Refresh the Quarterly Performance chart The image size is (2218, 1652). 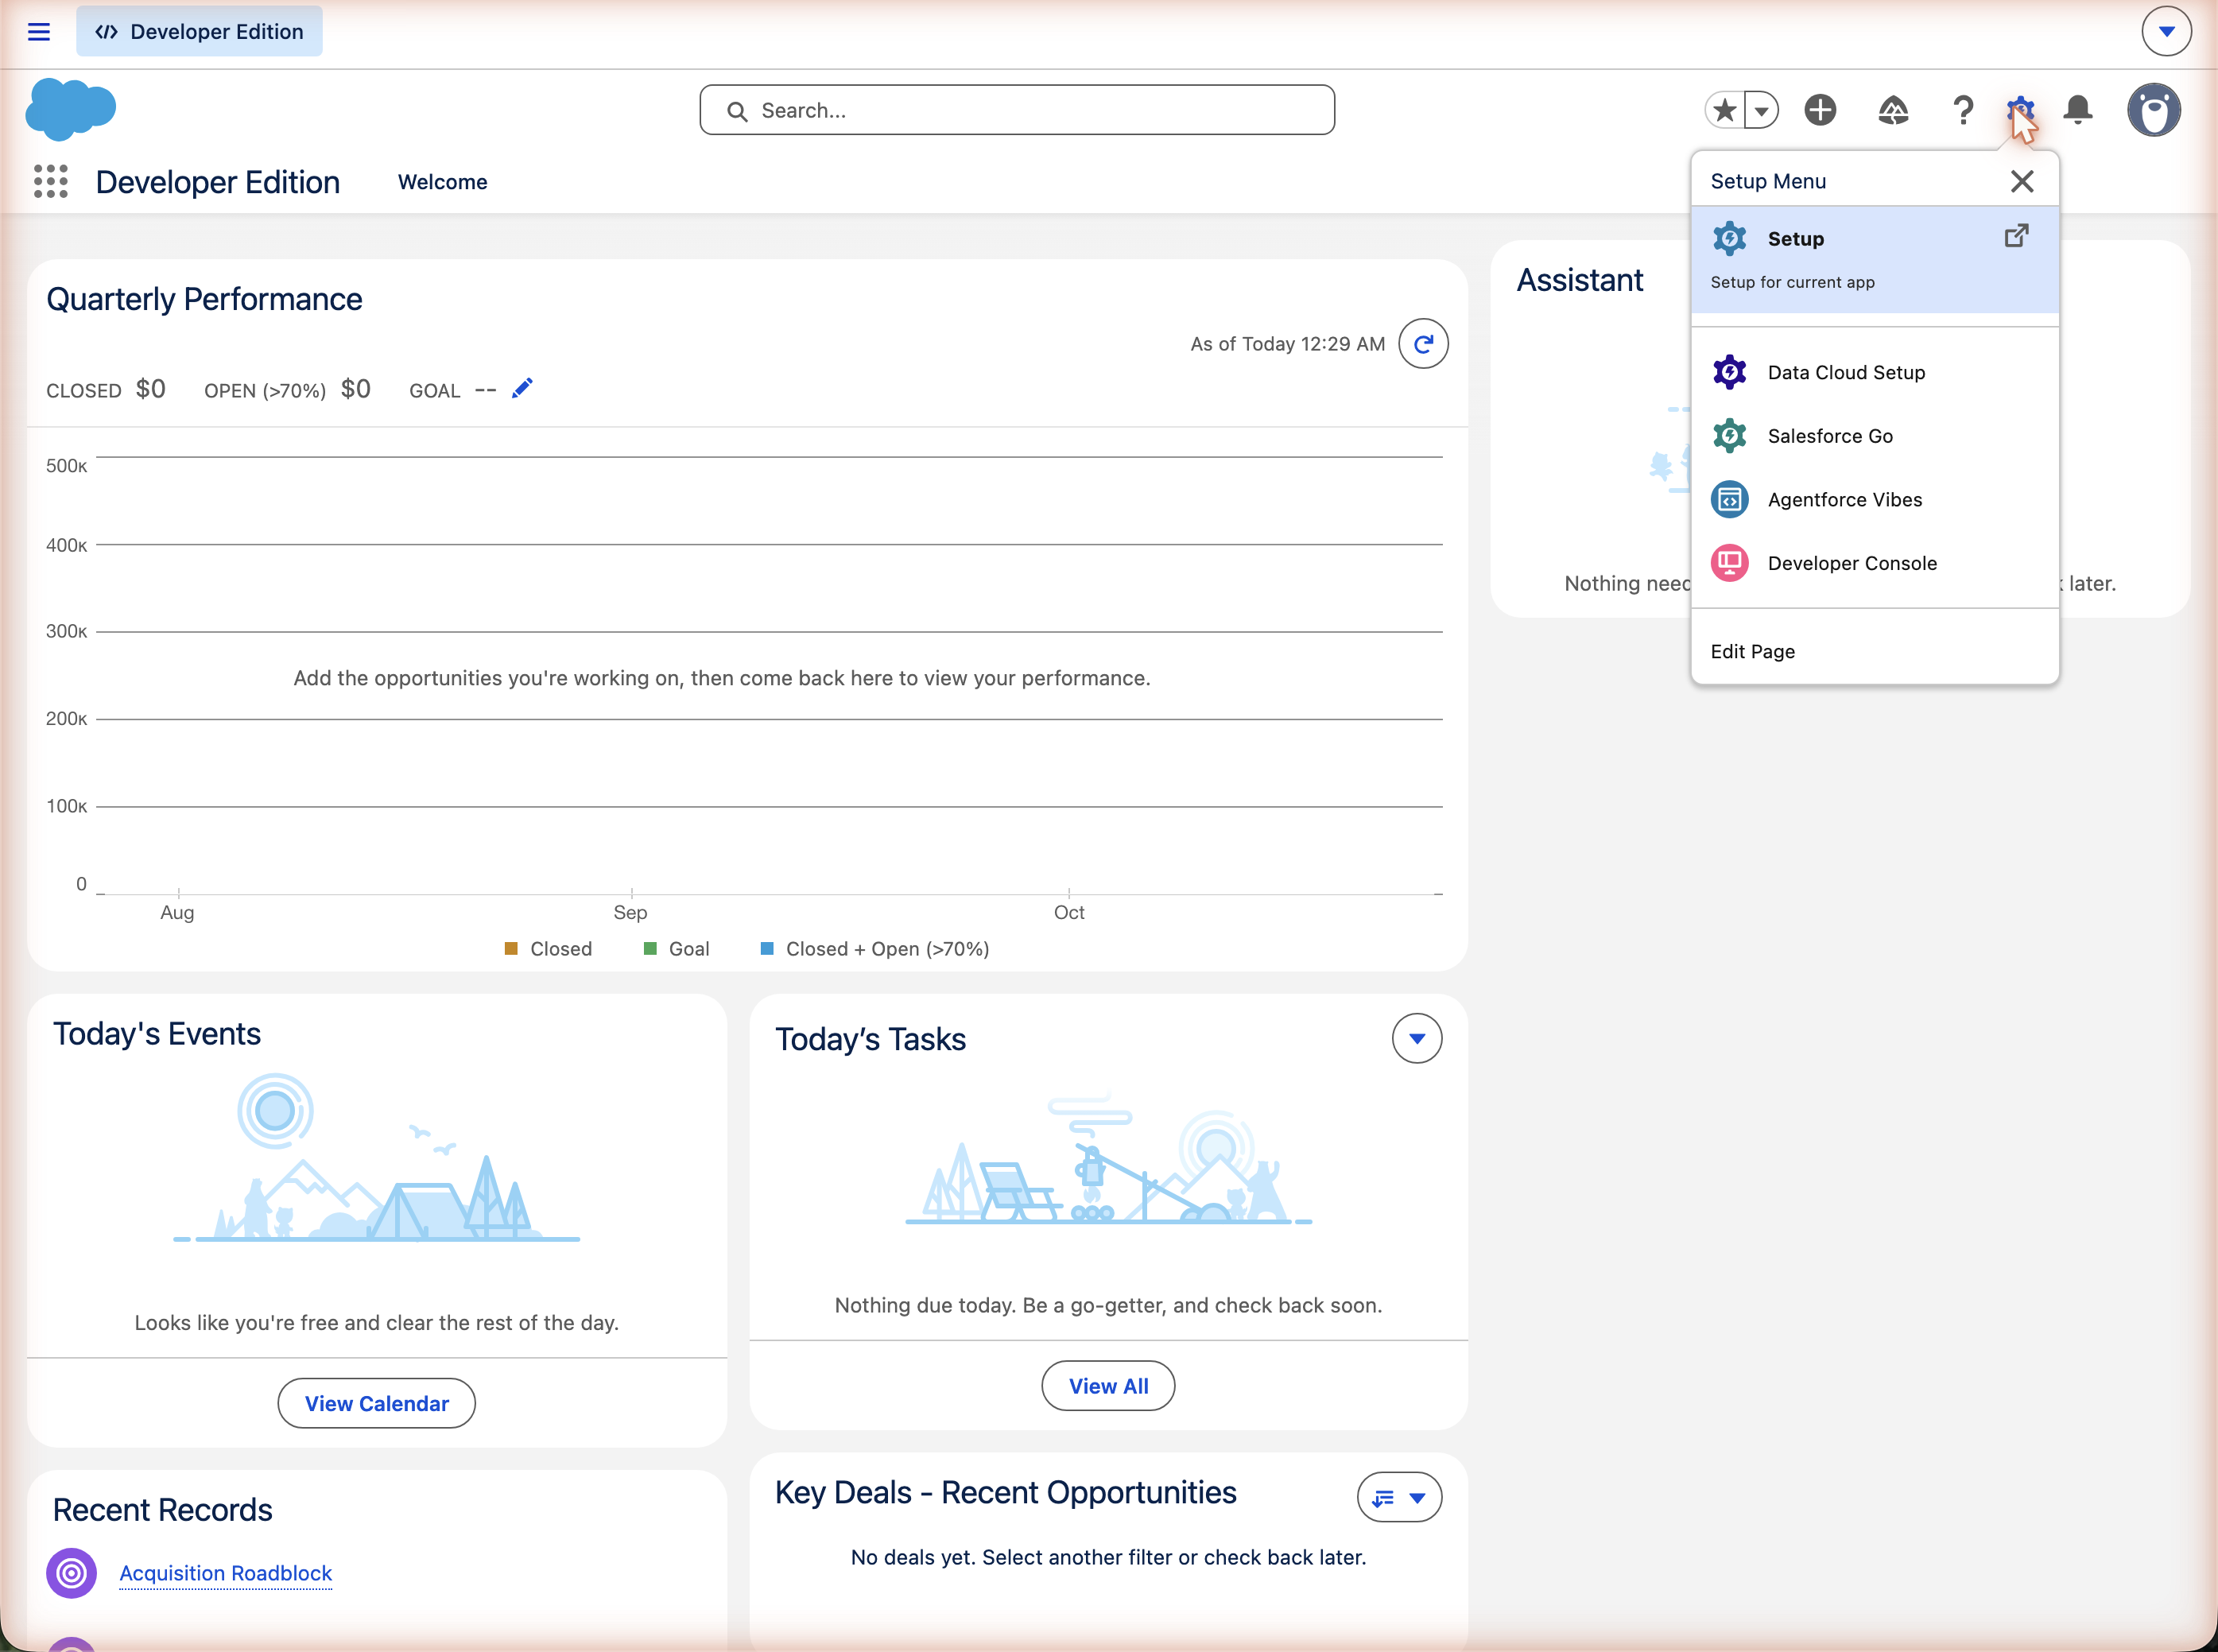[1423, 344]
